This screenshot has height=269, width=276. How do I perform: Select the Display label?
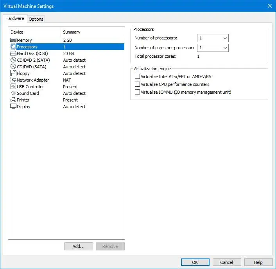[x=23, y=107]
